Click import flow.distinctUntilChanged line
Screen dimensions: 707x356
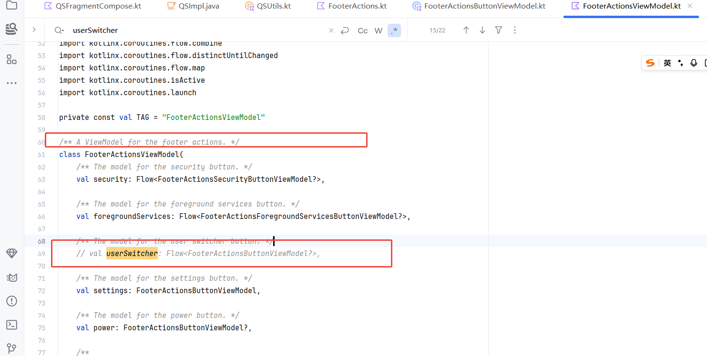[x=168, y=56]
